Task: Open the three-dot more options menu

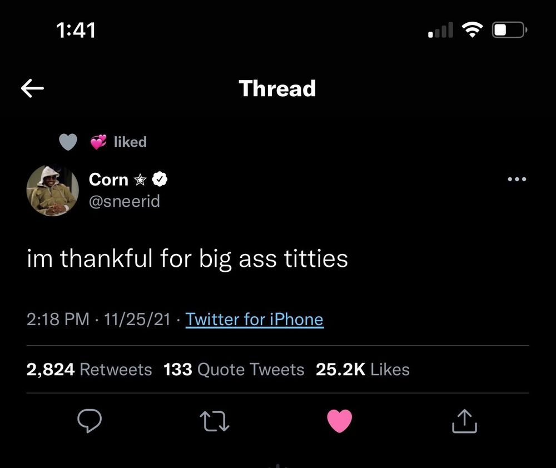Action: pos(517,179)
